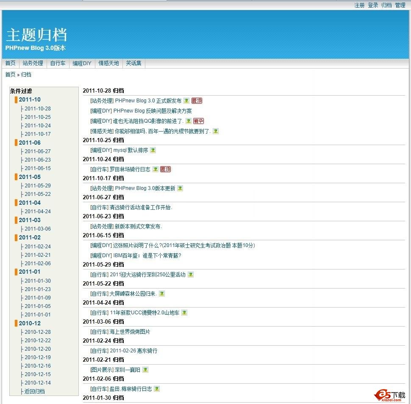The width and height of the screenshot is (411, 404).
Task: Click the [图片展示] category tag
Action: tap(102, 370)
